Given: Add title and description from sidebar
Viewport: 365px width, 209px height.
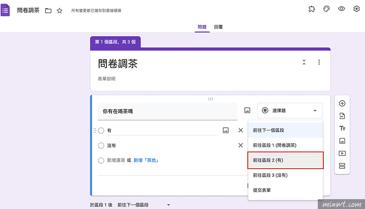Looking at the screenshot, I should 342,128.
